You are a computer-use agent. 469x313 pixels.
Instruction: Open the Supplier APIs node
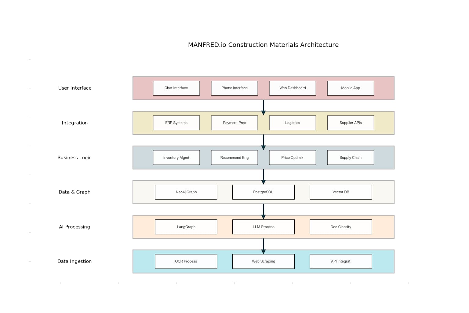click(350, 123)
